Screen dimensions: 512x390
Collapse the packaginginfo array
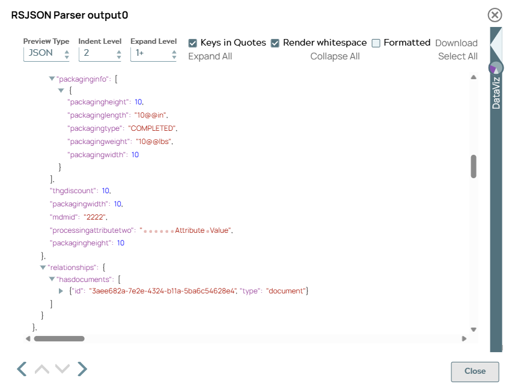click(x=52, y=77)
